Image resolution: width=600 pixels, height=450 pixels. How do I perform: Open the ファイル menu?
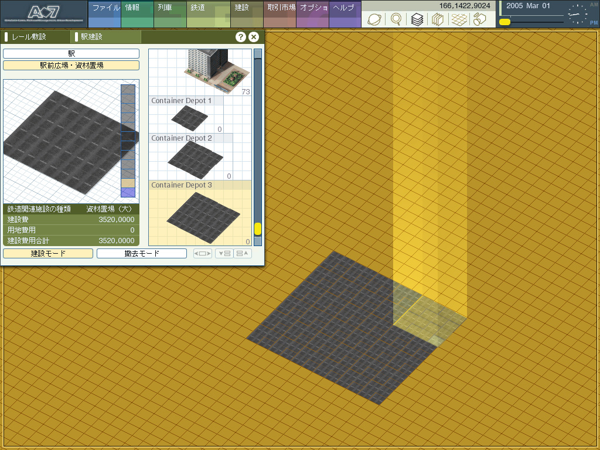point(105,8)
